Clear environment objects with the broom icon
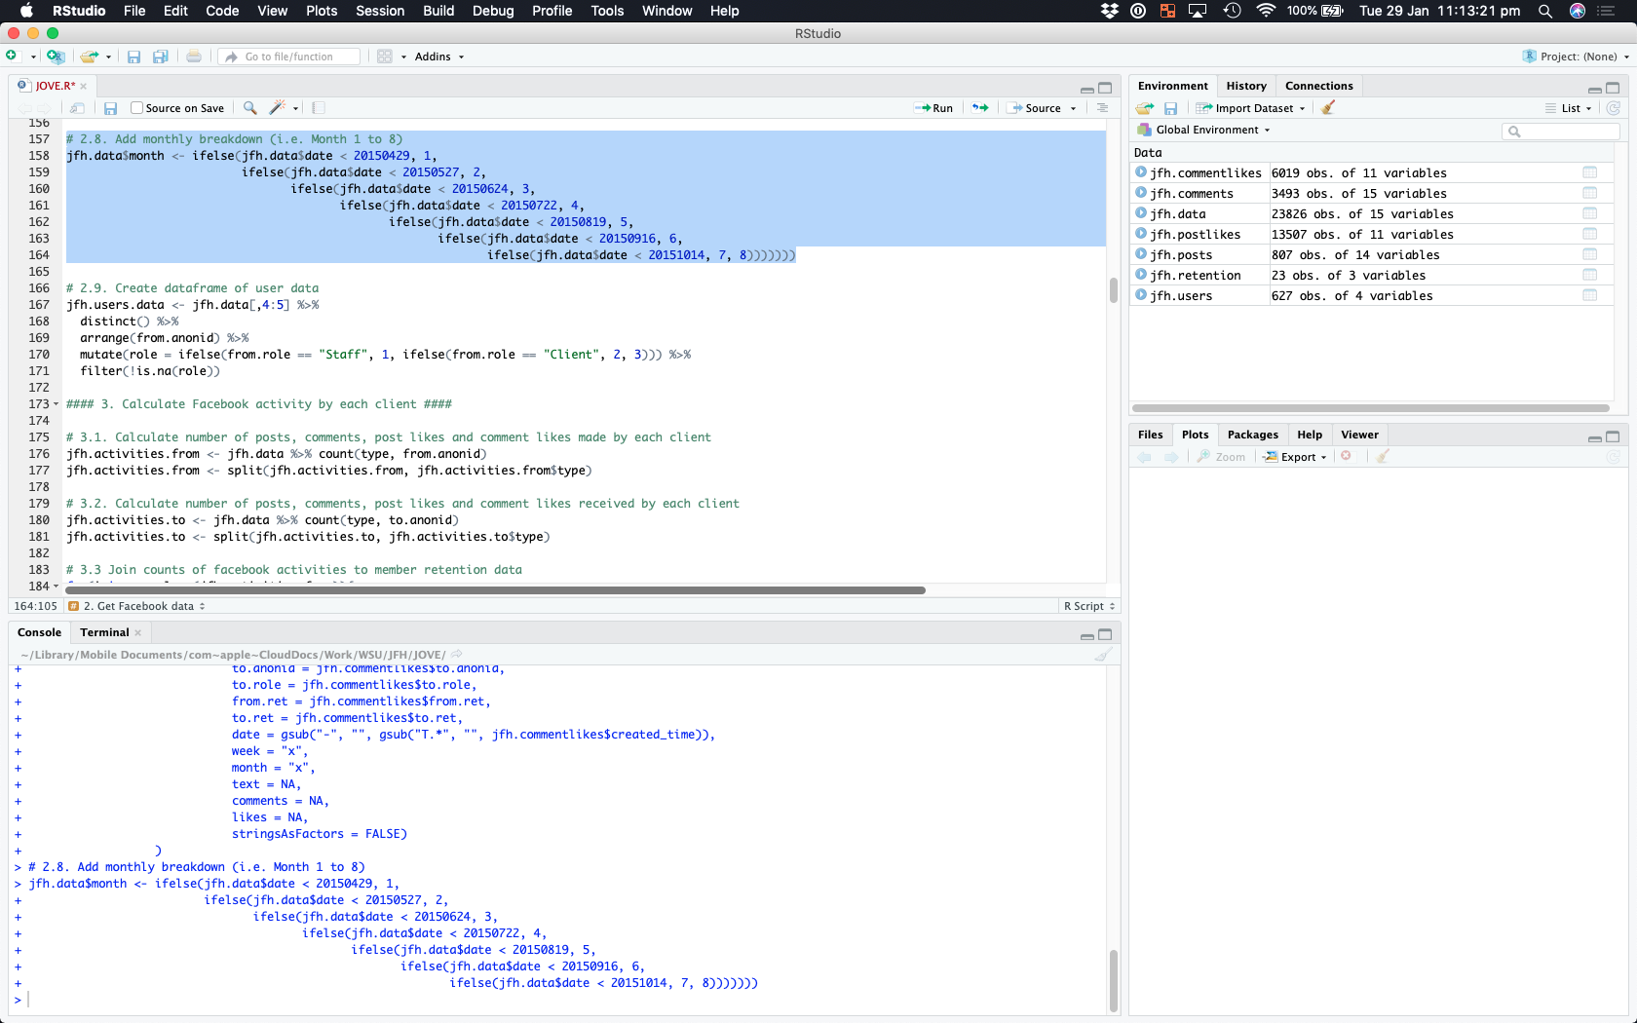 pyautogui.click(x=1327, y=108)
